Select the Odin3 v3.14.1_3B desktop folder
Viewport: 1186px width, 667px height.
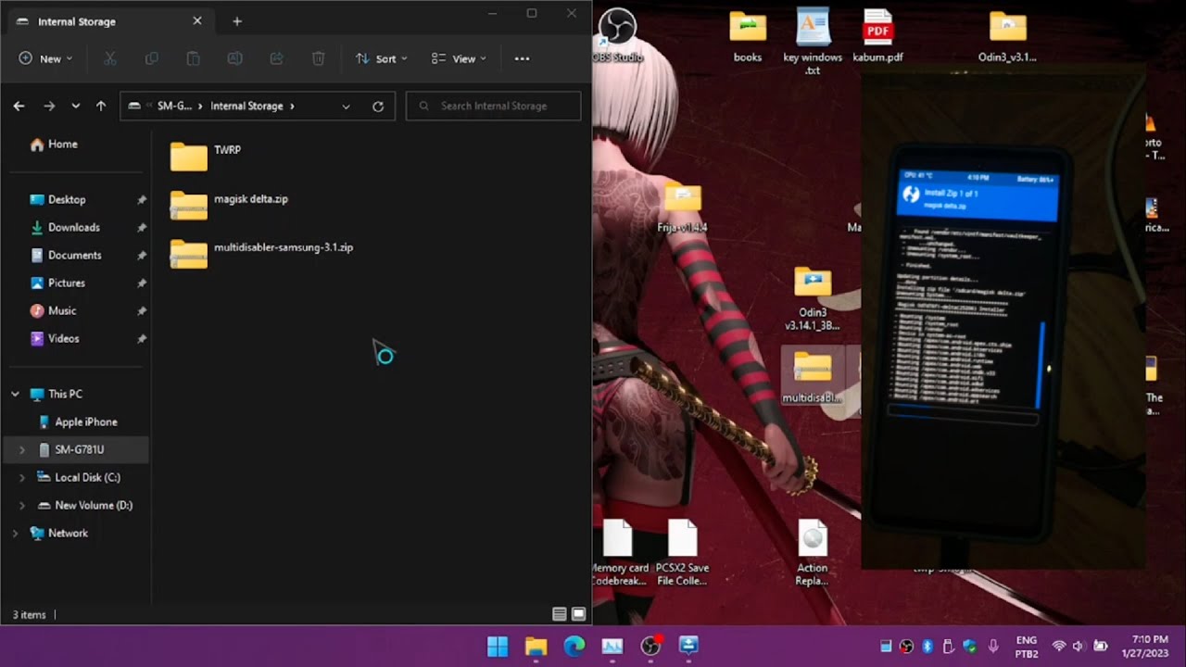(x=813, y=299)
